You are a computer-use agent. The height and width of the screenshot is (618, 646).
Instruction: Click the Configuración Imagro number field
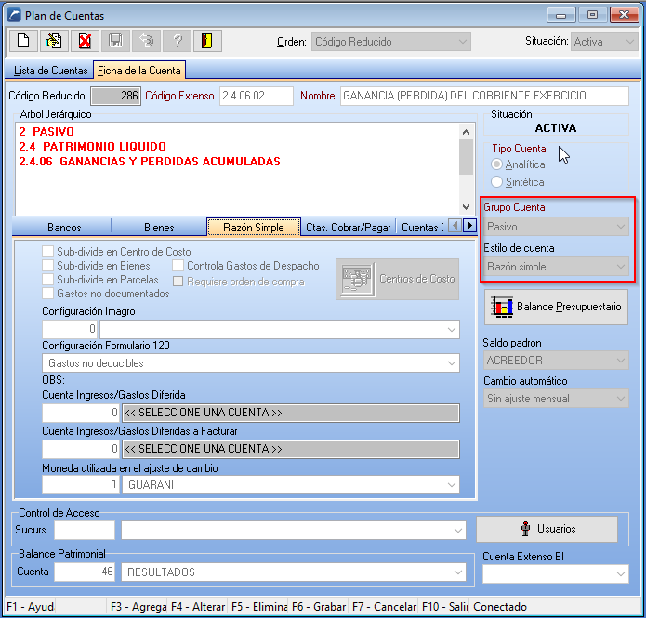click(x=70, y=330)
